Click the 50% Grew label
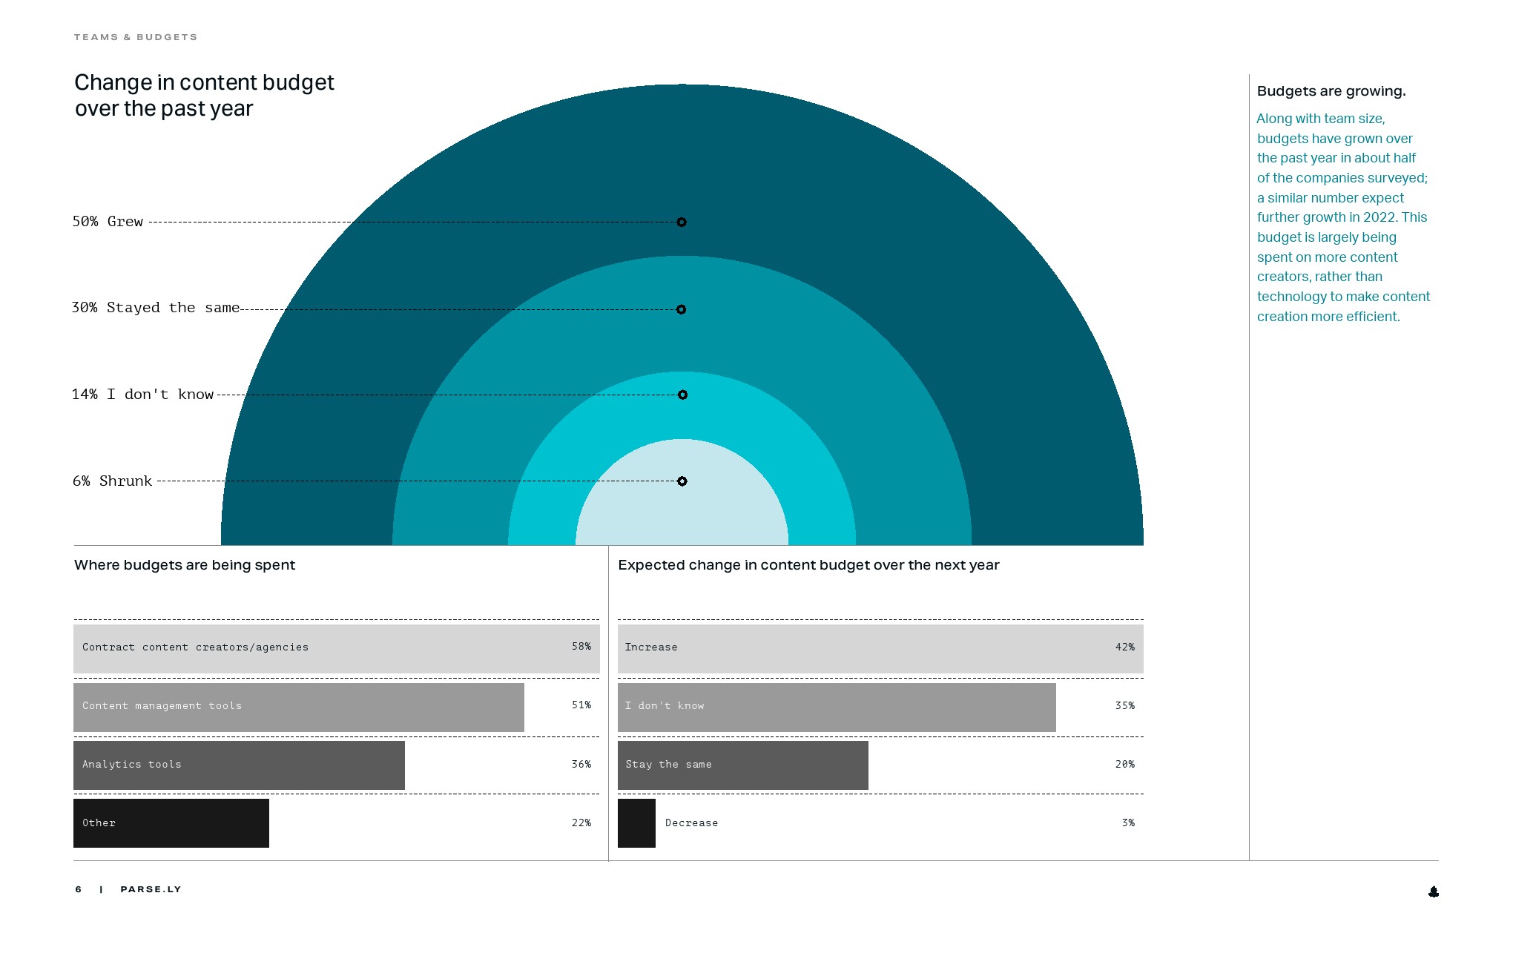 (108, 222)
